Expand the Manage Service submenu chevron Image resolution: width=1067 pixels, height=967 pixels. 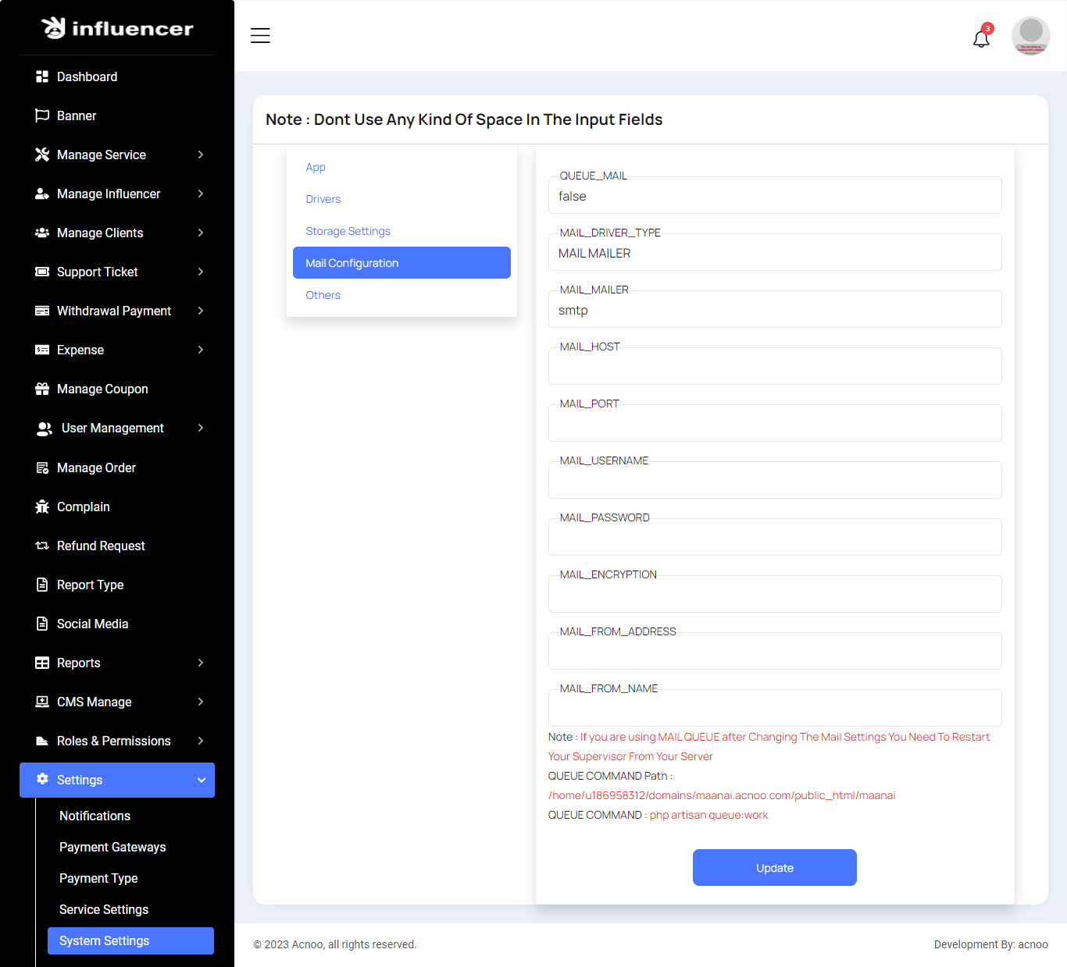pyautogui.click(x=201, y=155)
